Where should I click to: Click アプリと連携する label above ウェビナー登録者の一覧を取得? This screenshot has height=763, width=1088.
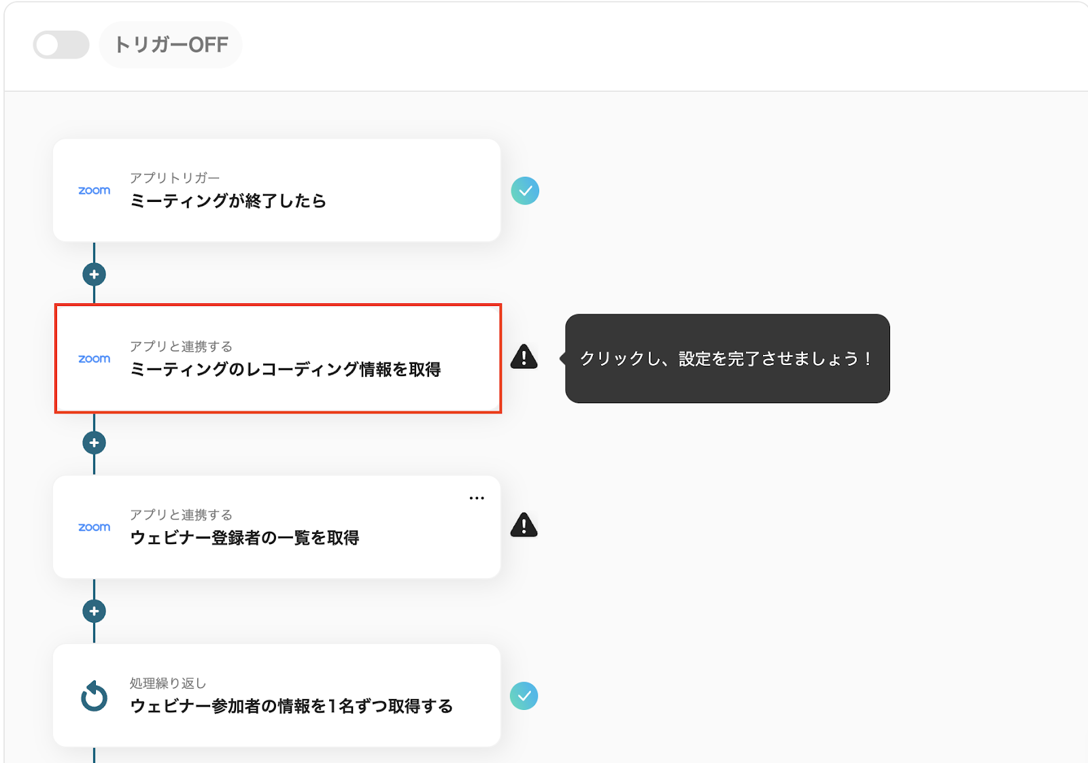(181, 515)
